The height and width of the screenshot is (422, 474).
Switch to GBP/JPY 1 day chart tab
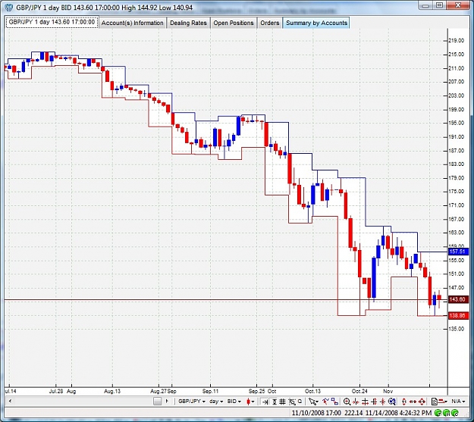pyautogui.click(x=52, y=23)
